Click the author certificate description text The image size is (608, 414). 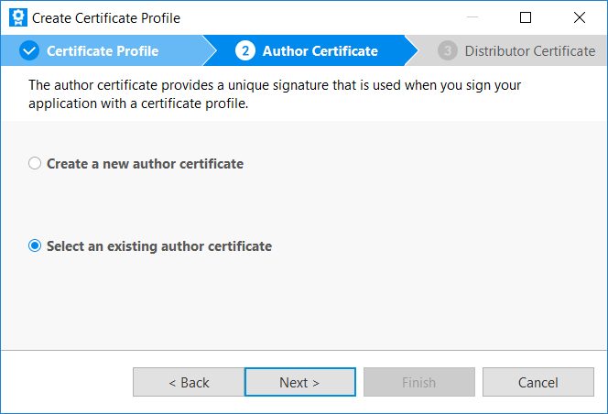click(x=275, y=94)
